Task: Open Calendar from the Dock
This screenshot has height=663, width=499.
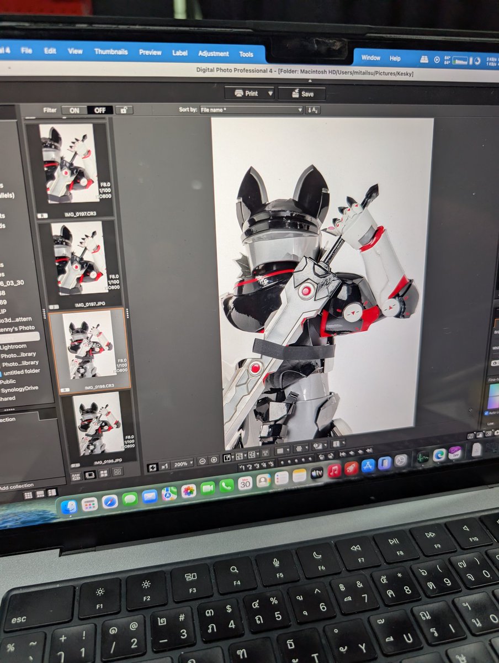Action: pyautogui.click(x=245, y=483)
